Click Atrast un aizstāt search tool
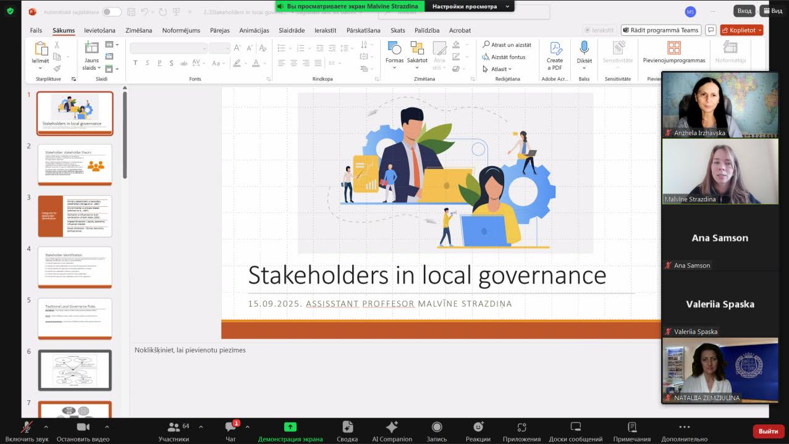The width and height of the screenshot is (789, 444). [507, 45]
